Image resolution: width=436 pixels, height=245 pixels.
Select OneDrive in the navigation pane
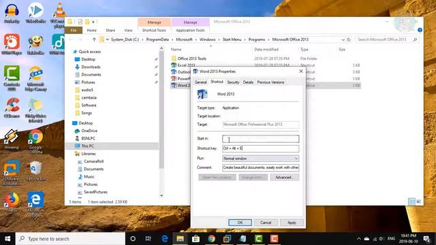pos(89,131)
